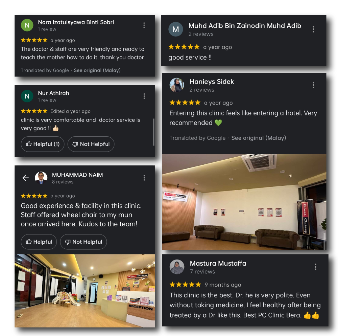
Task: Open three-dot menu on Nur Athirah's review
Action: point(144,96)
